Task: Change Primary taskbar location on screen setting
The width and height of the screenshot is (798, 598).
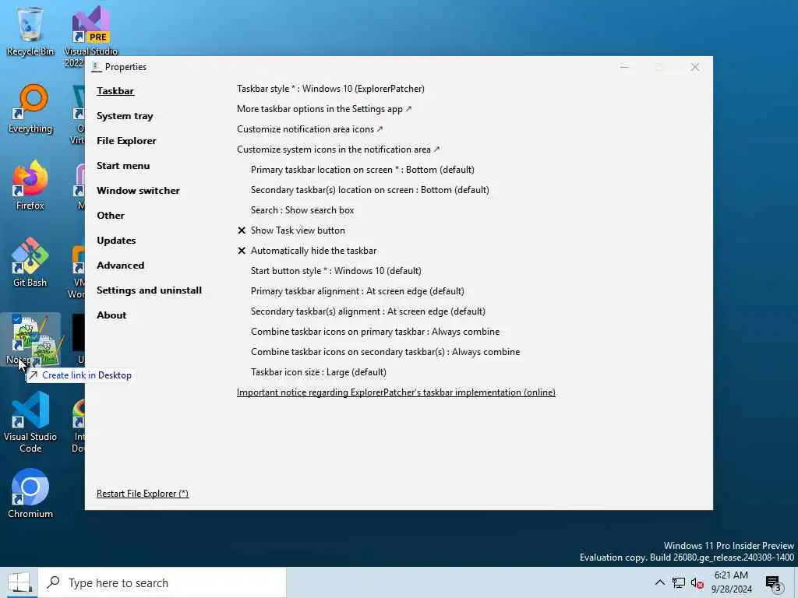Action: [362, 169]
